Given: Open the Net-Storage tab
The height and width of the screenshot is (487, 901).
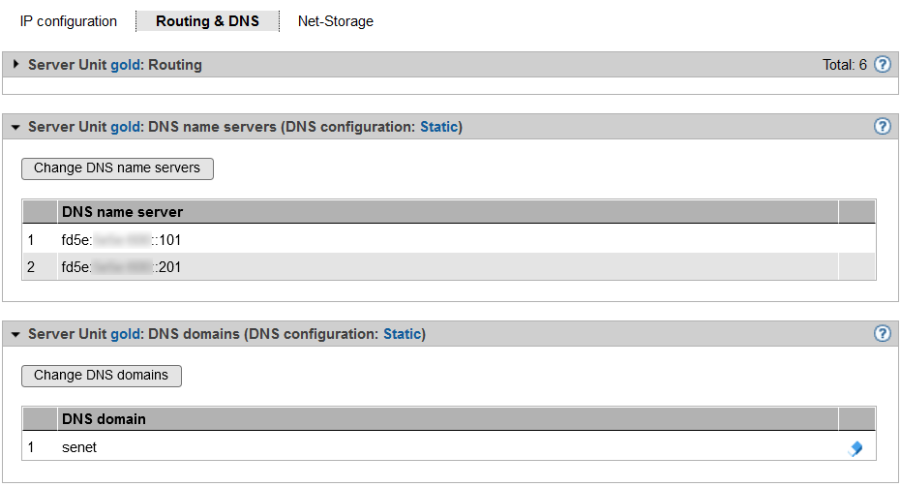Looking at the screenshot, I should (335, 21).
